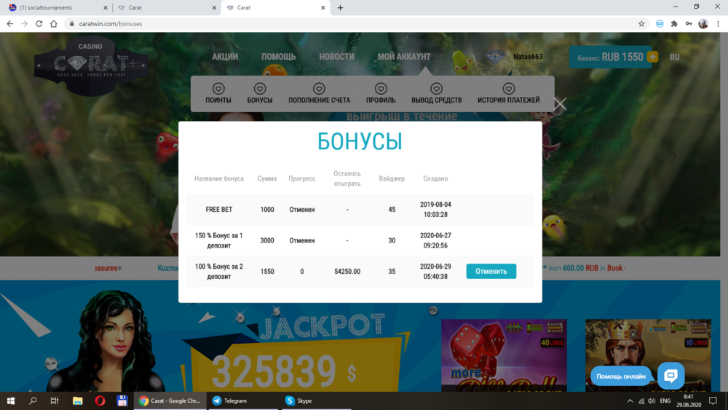Click the 54250.00 remaining wager value
728x410 pixels.
coord(347,271)
